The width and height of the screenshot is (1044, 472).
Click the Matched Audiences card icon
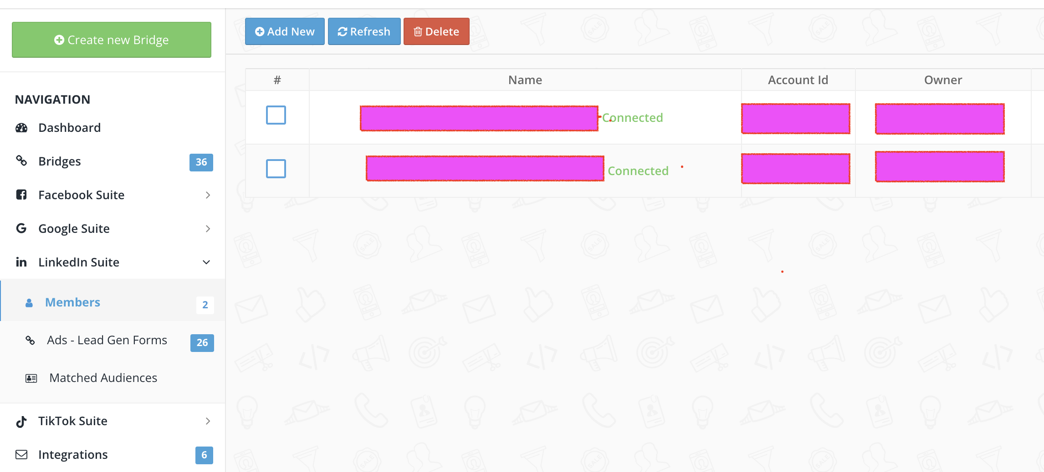tap(31, 378)
